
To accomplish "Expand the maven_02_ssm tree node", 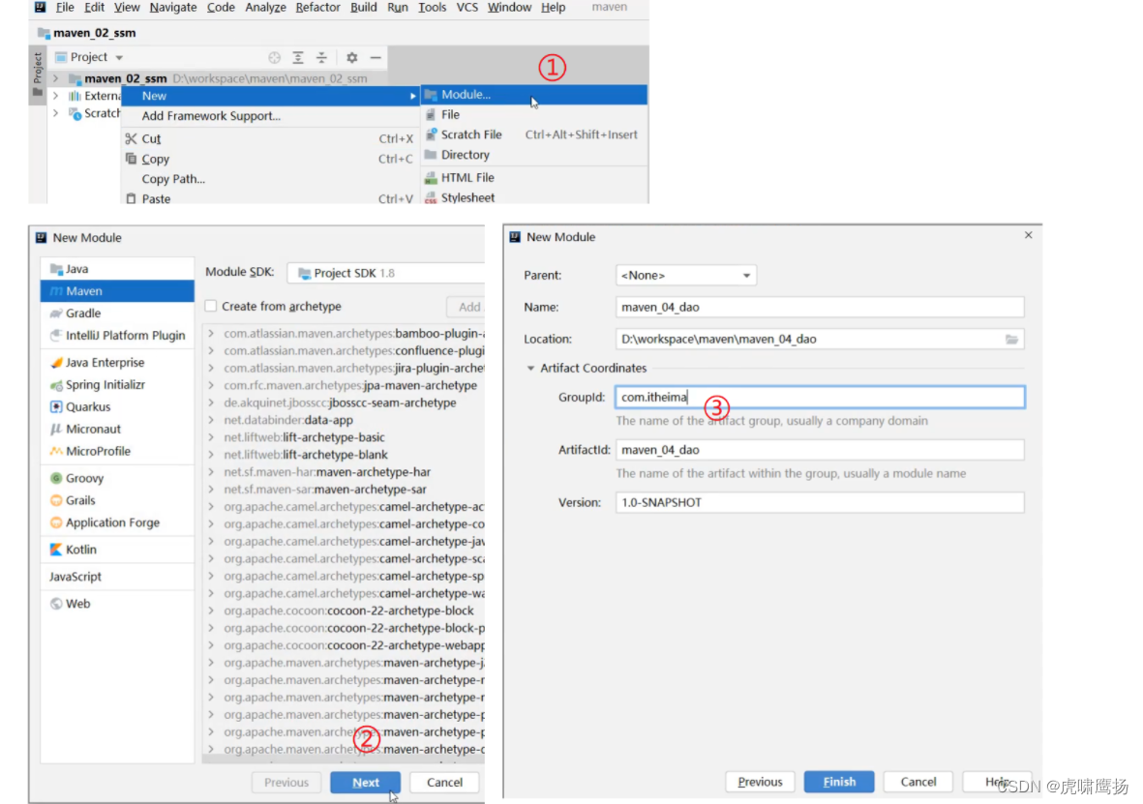I will tap(55, 78).
